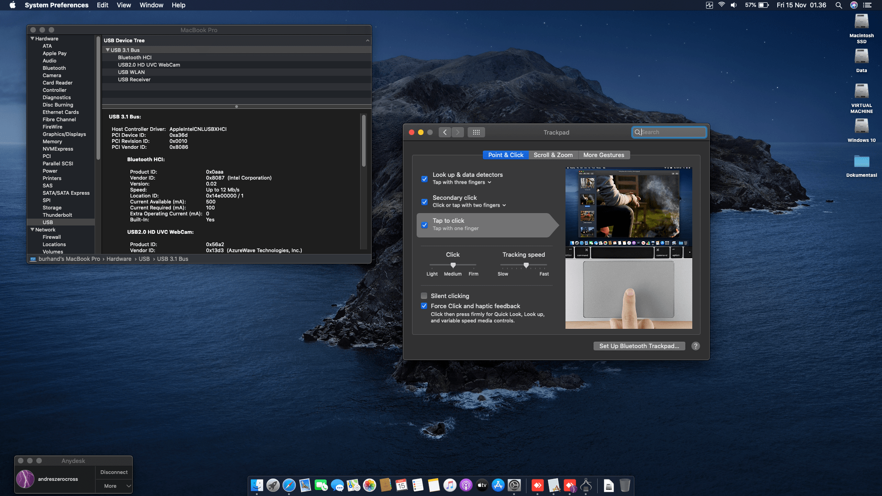
Task: Open the Music app in the Dock
Action: (449, 485)
